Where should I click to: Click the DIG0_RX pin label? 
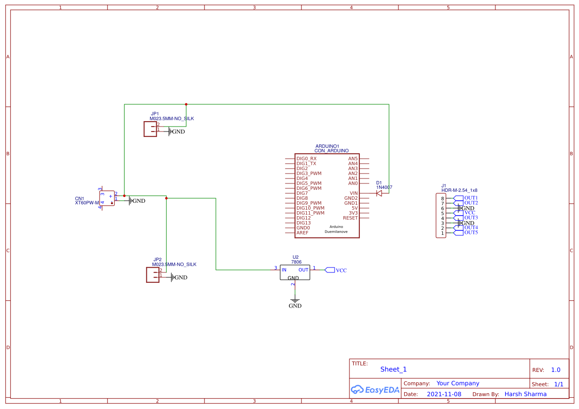click(306, 159)
